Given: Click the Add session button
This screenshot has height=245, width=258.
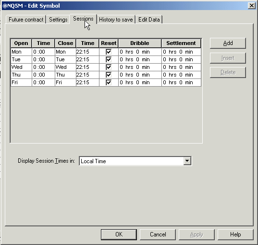Looking at the screenshot, I should [x=228, y=43].
